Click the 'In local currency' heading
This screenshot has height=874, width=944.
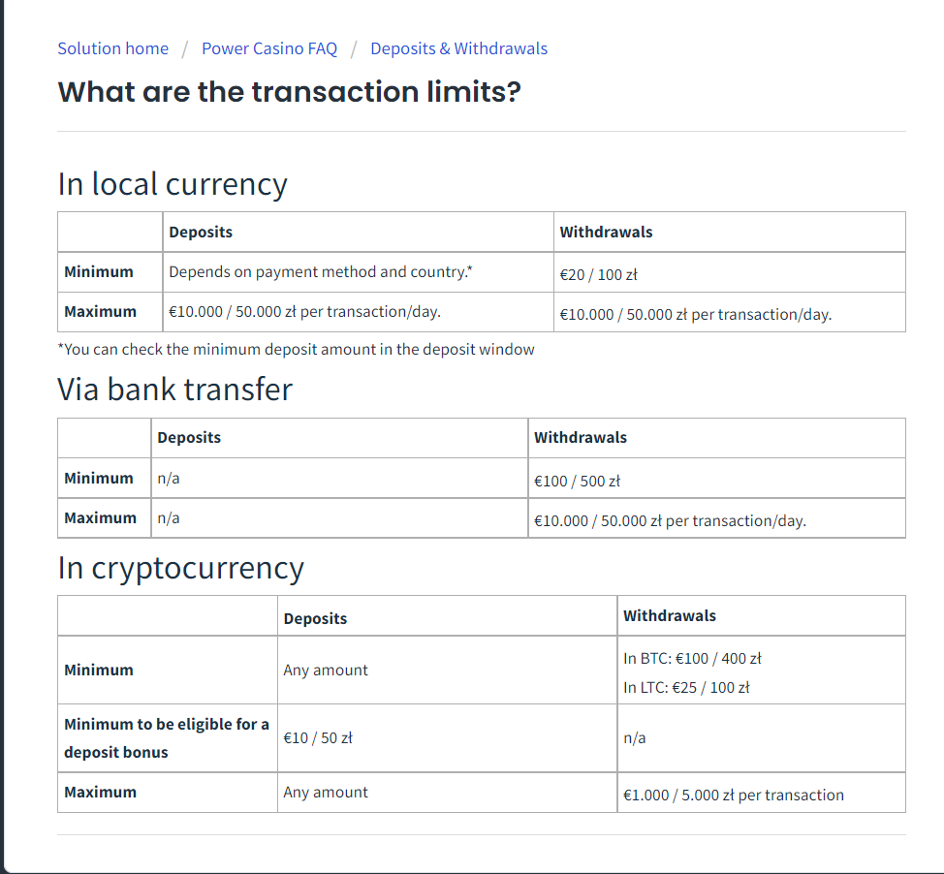(173, 184)
